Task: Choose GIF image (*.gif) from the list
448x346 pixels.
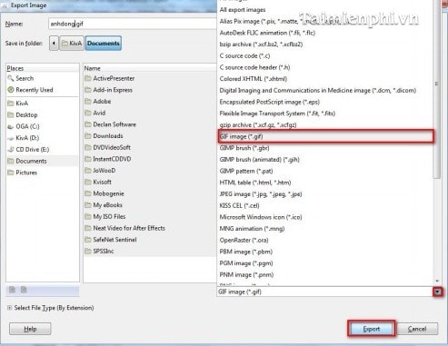Action: point(326,136)
